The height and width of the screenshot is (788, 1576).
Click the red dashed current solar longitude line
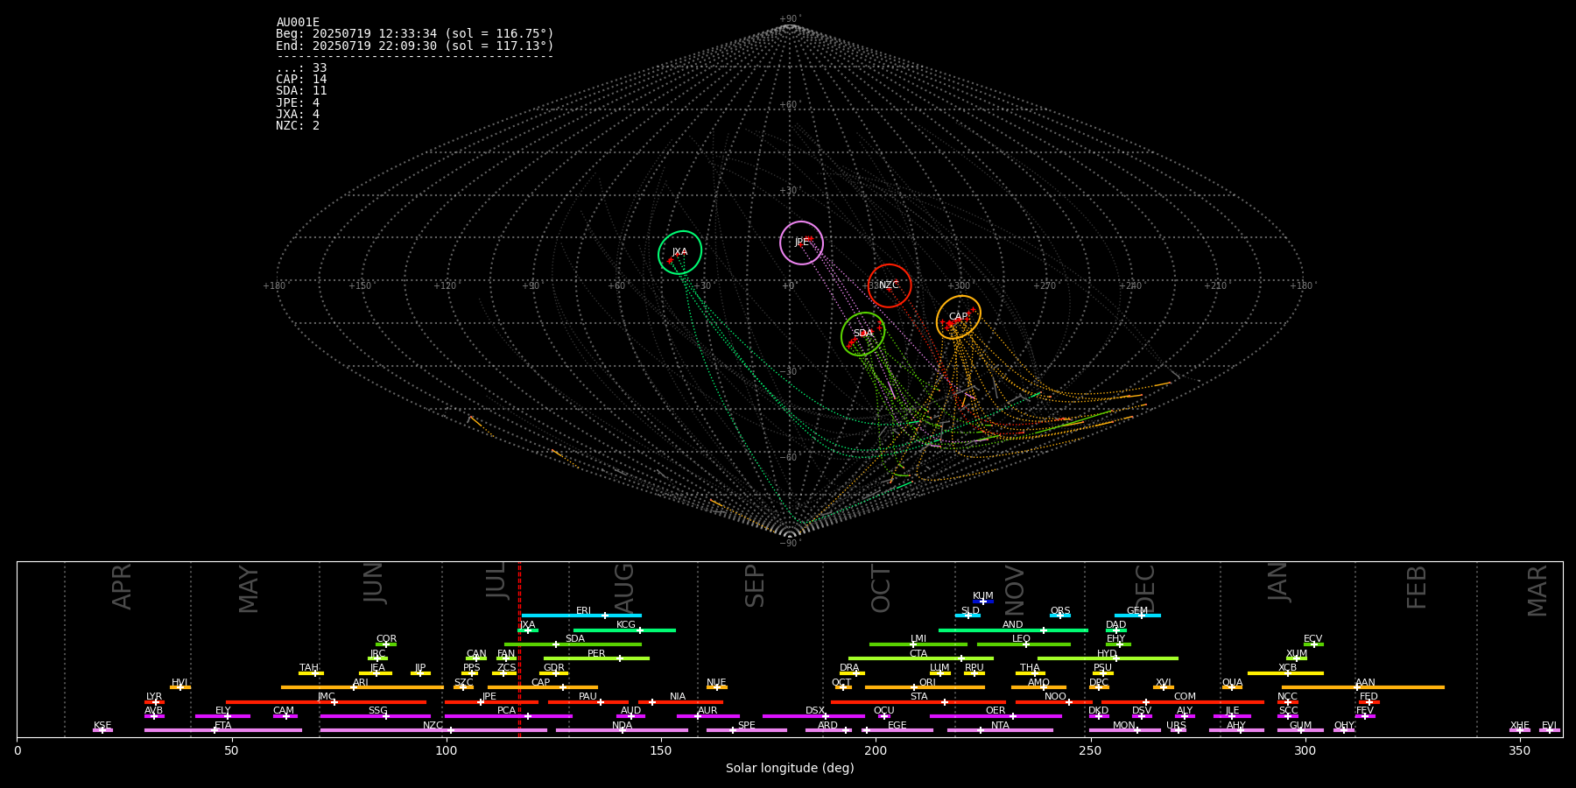[519, 649]
